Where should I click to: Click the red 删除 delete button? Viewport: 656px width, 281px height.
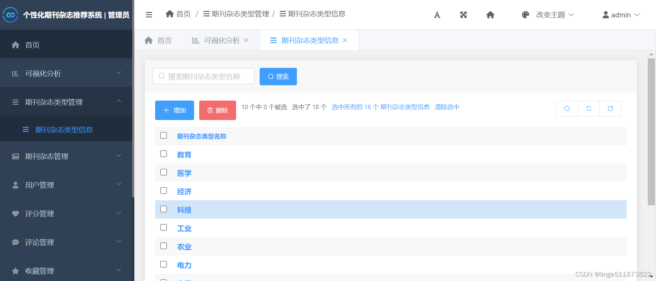point(218,110)
